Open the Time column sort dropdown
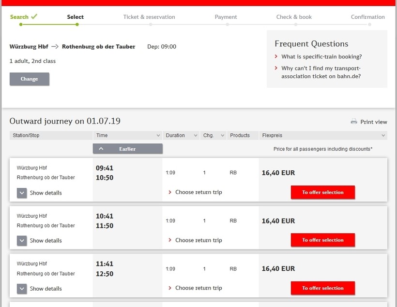 coord(158,136)
